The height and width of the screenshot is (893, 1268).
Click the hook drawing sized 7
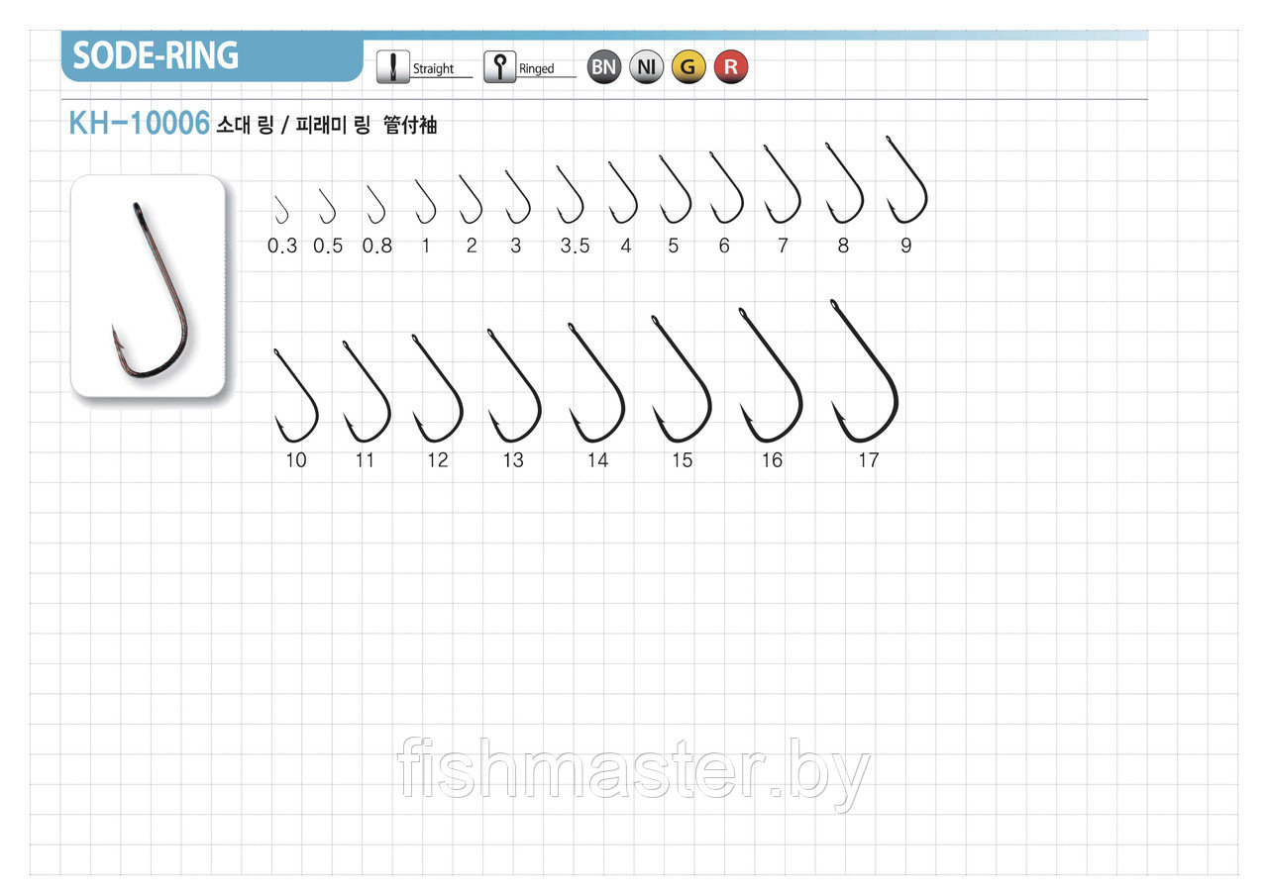(x=783, y=185)
